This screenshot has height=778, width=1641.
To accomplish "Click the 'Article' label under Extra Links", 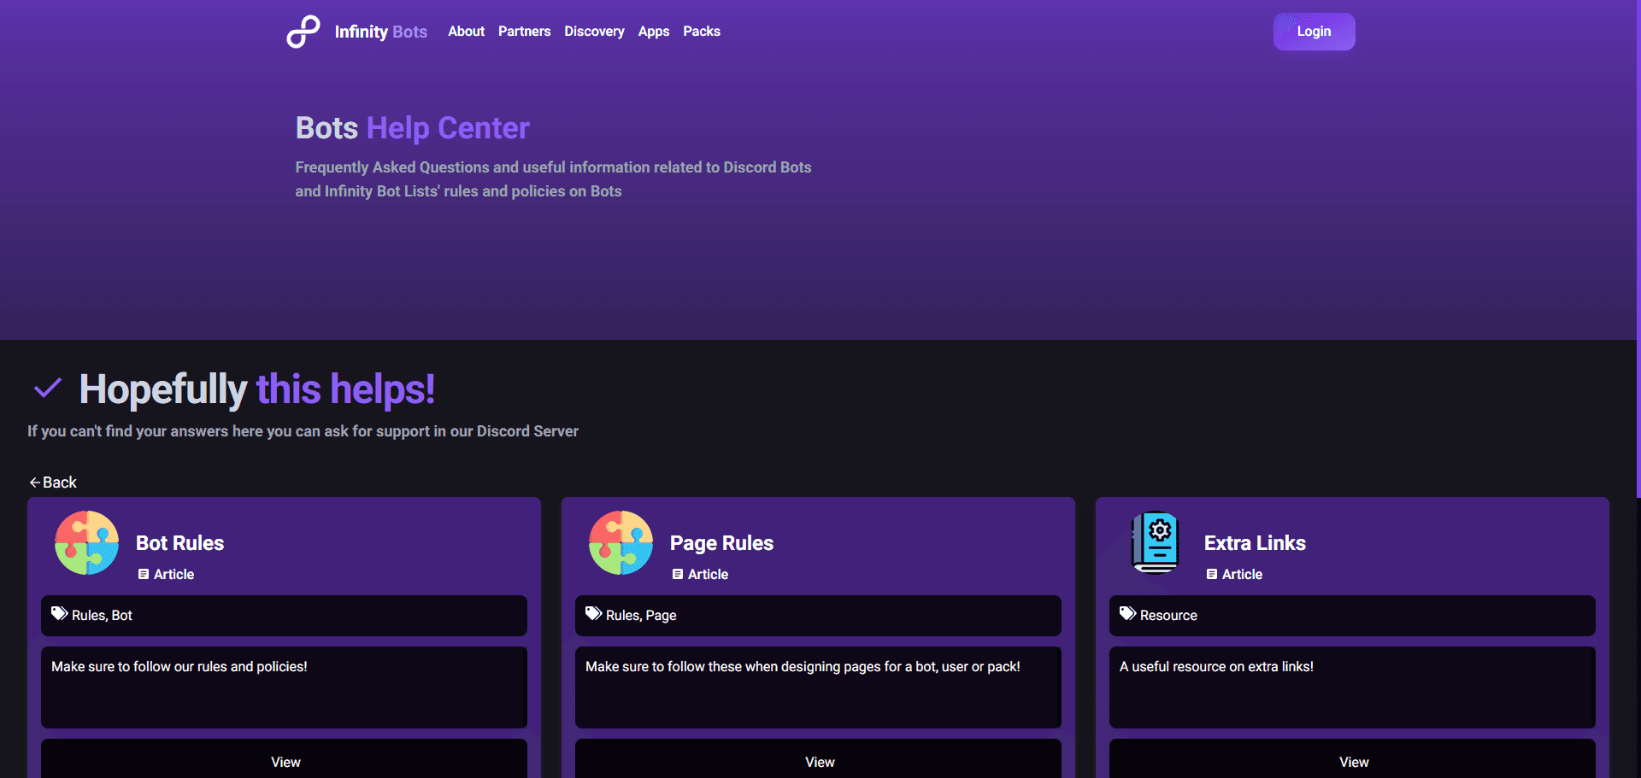I will [x=1243, y=575].
